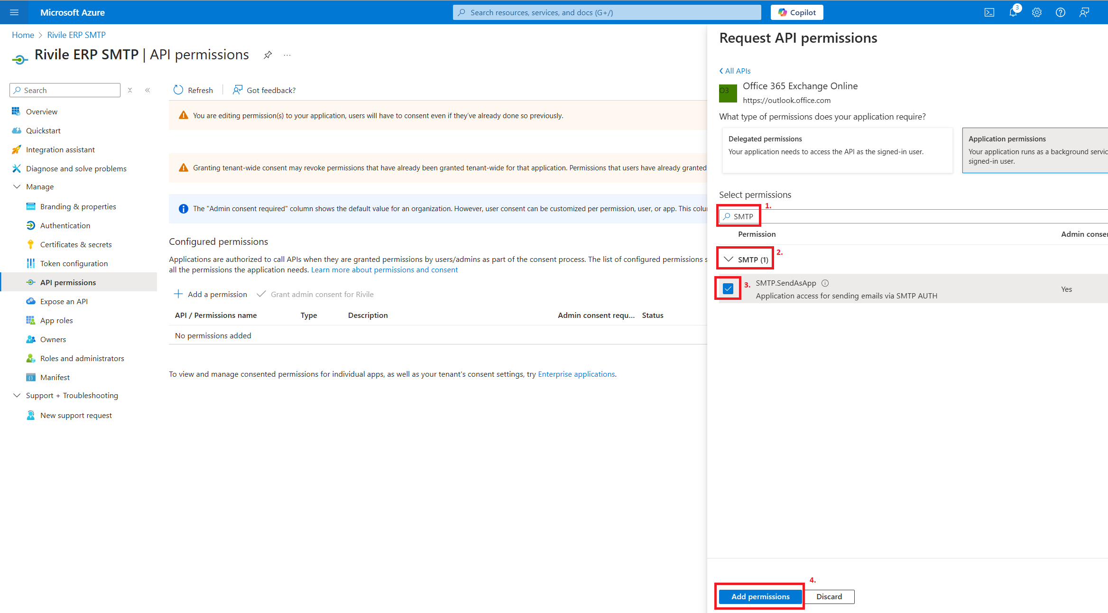Image resolution: width=1108 pixels, height=613 pixels.
Task: Click the SMTP.SendAsApp info icon
Action: click(825, 283)
